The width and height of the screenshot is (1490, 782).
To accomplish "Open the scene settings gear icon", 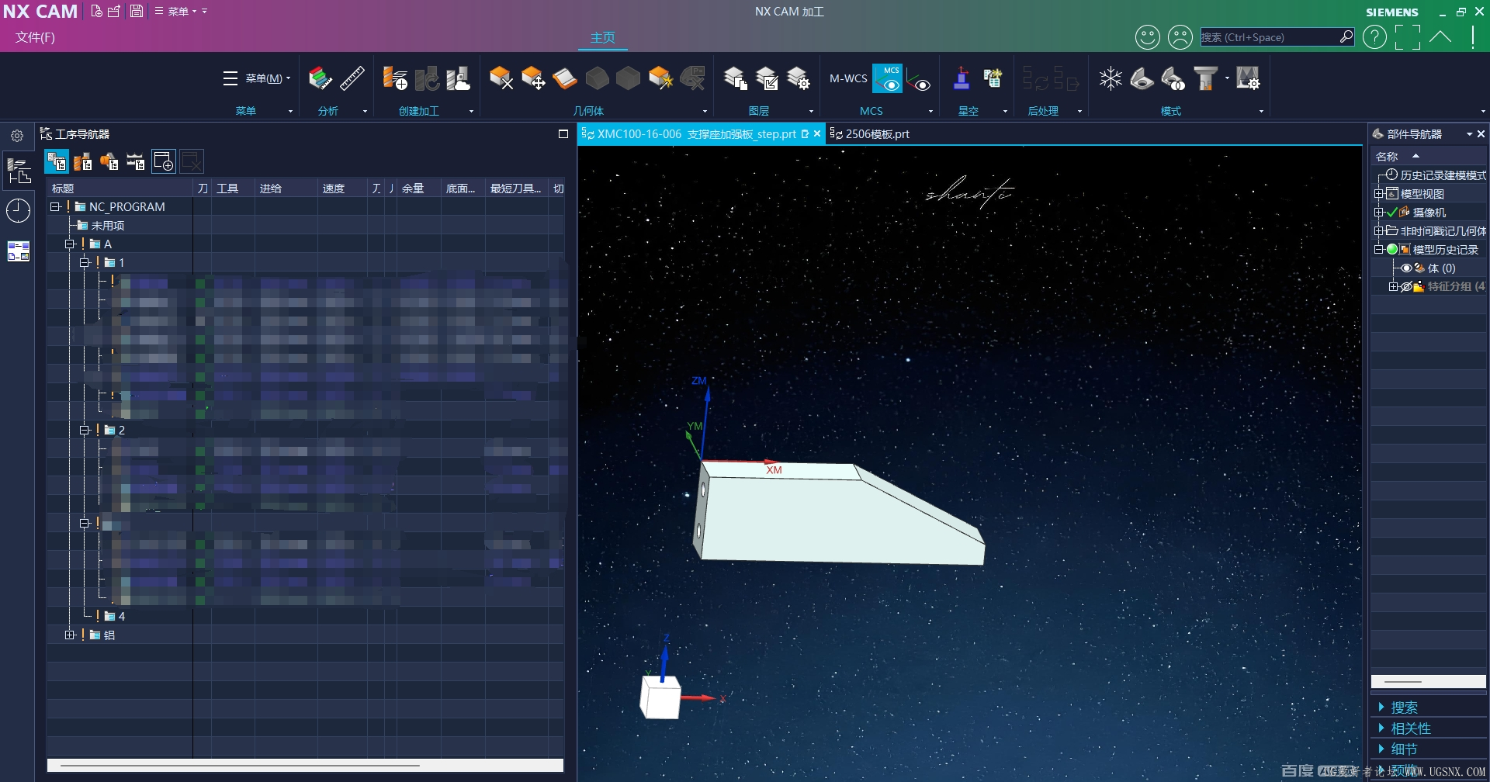I will pos(1248,78).
